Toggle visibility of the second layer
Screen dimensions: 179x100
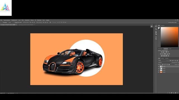159,68
